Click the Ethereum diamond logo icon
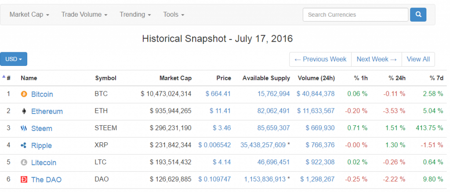The image size is (450, 192). [24, 111]
